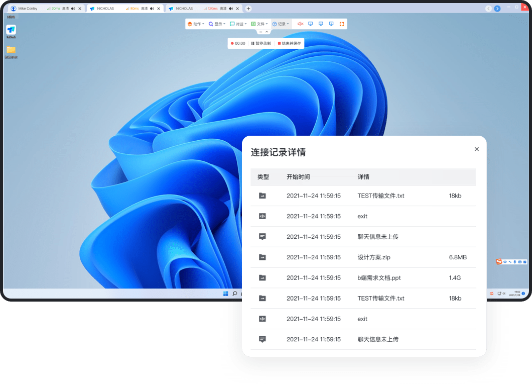
Task: Click the file icon of the b端需求文档.ppt row
Action: click(262, 277)
